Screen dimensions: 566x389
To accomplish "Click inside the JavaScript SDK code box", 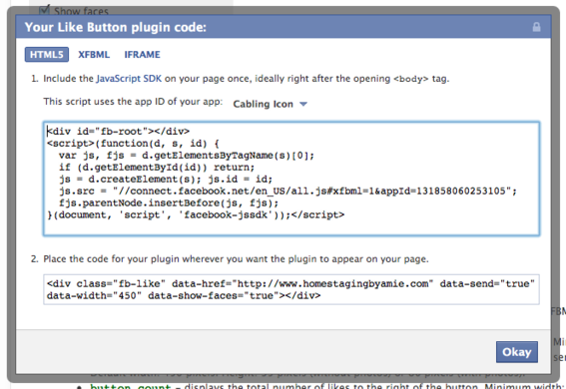I will 291,179.
